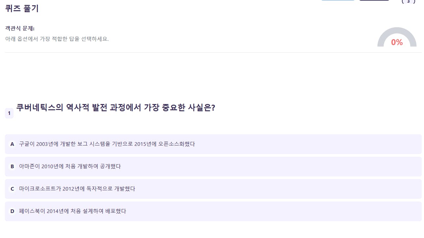Click the 퀴즈 풀기 page heading
The image size is (424, 238).
22,9
